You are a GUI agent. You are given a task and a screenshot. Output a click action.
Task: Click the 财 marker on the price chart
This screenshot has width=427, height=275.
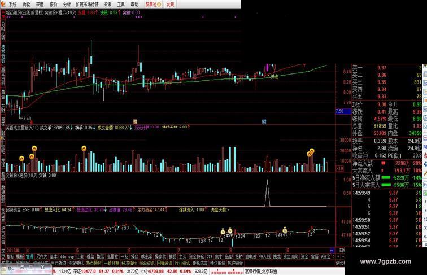pos(264,122)
